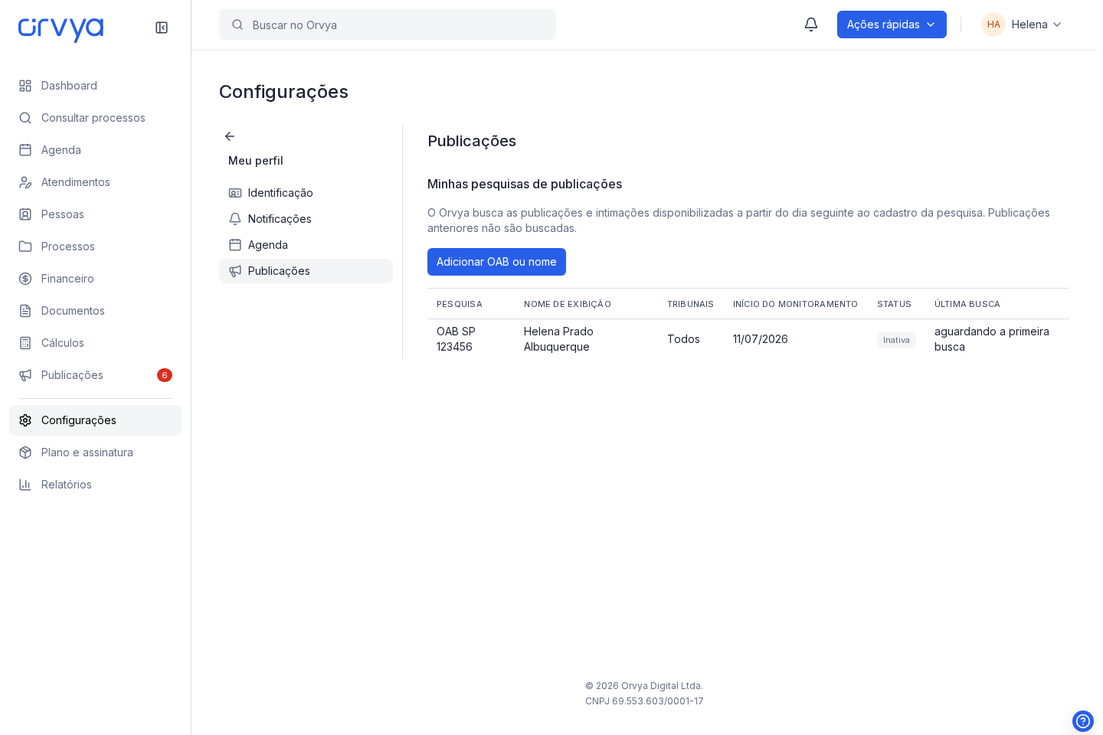Click the Atendimentos people icon
Viewport: 1103px width, 735px height.
point(25,182)
